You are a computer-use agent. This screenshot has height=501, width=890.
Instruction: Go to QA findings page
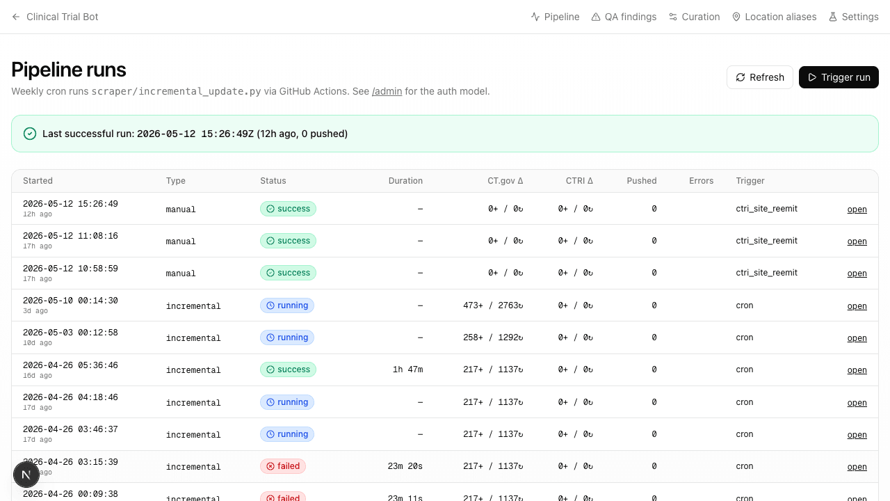[624, 17]
